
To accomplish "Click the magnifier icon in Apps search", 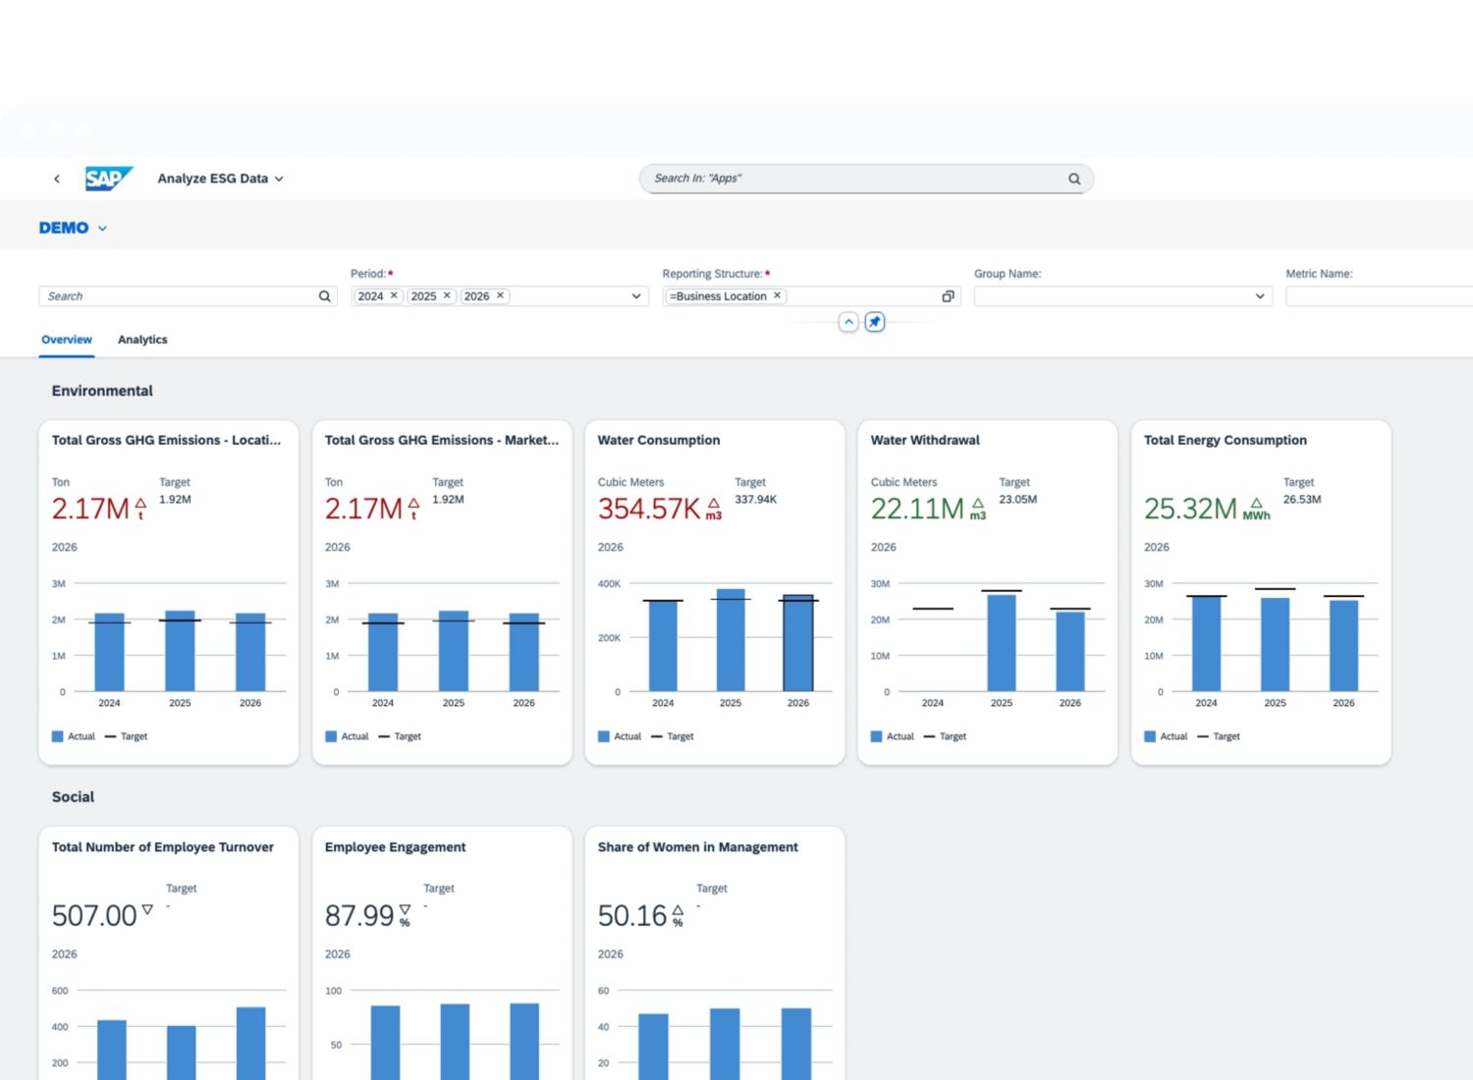I will click(1074, 179).
